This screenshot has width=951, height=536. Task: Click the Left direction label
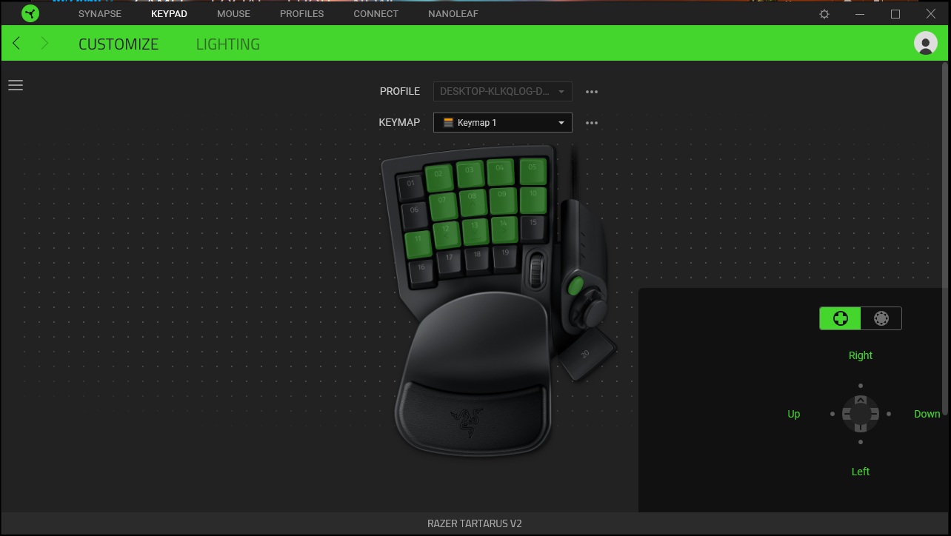click(x=861, y=472)
